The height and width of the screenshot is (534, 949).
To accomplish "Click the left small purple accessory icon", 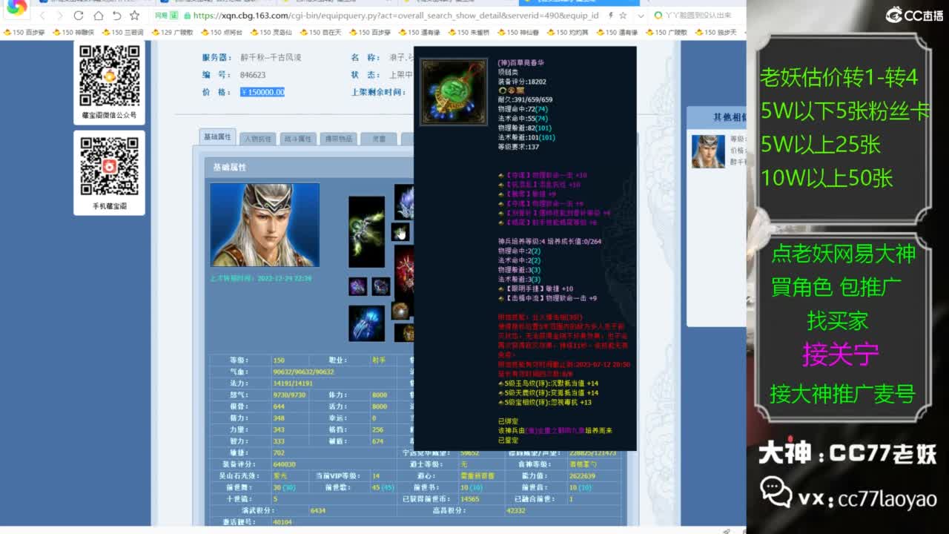I will 357,286.
